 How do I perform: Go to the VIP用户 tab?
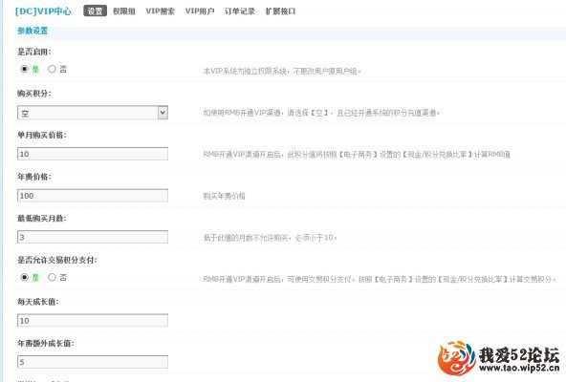coord(200,11)
